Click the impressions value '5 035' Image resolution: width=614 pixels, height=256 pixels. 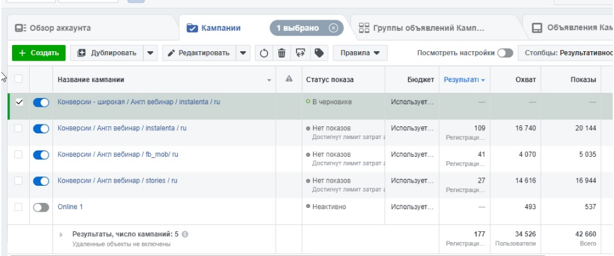(x=587, y=154)
